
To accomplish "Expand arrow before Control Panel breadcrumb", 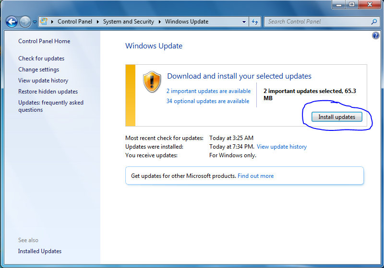I will click(x=52, y=22).
